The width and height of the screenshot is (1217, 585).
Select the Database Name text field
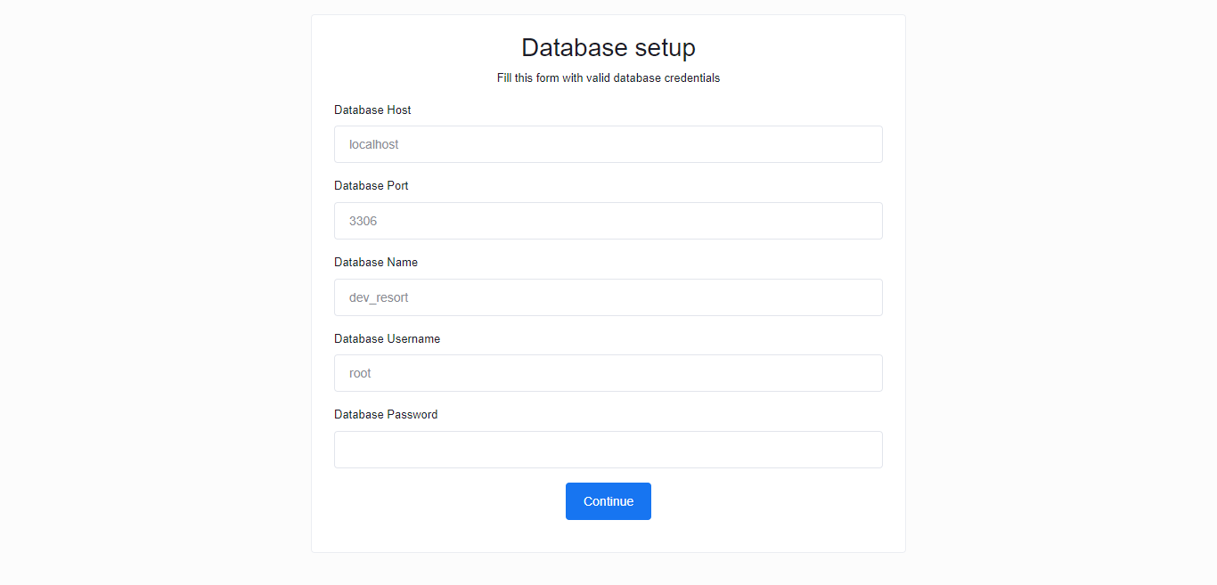(608, 297)
